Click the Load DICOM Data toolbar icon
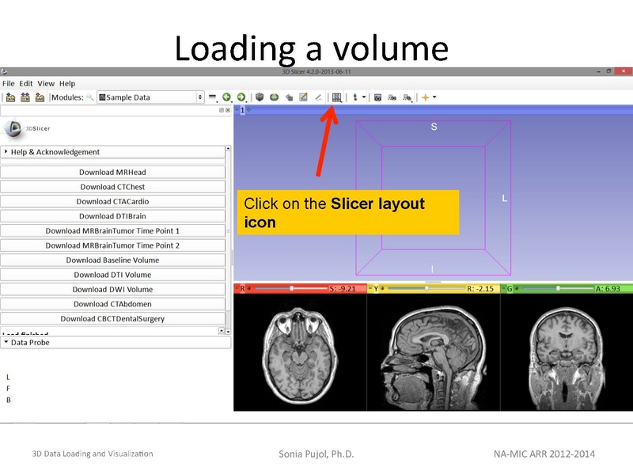The height and width of the screenshot is (475, 633). tap(25, 97)
